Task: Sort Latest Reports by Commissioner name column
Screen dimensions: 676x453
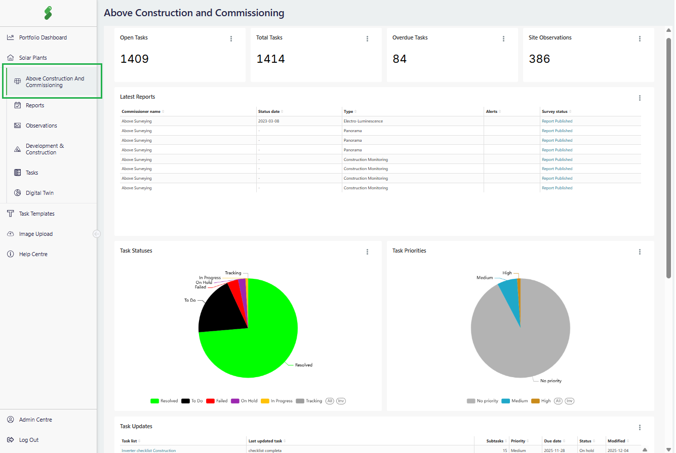Action: [141, 111]
